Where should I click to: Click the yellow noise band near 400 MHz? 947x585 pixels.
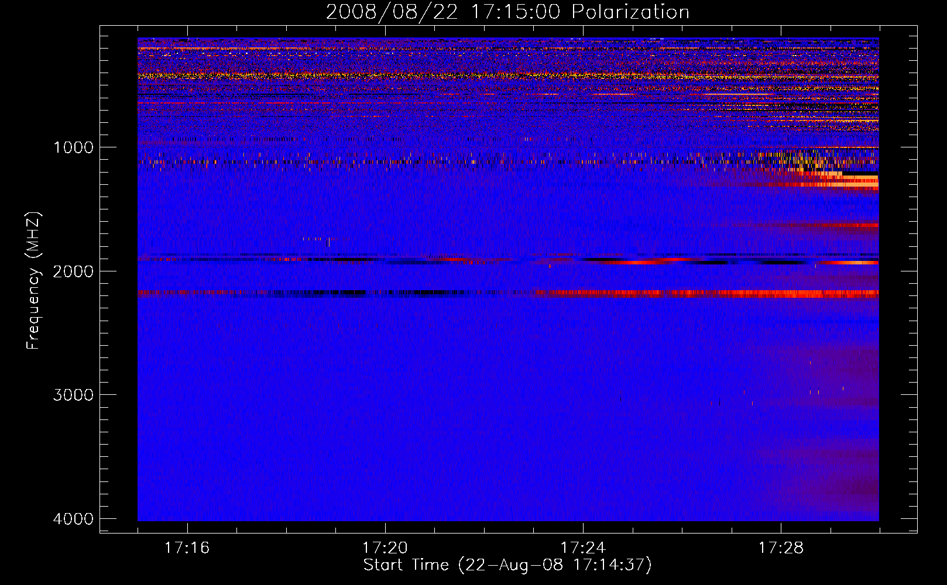click(x=508, y=75)
